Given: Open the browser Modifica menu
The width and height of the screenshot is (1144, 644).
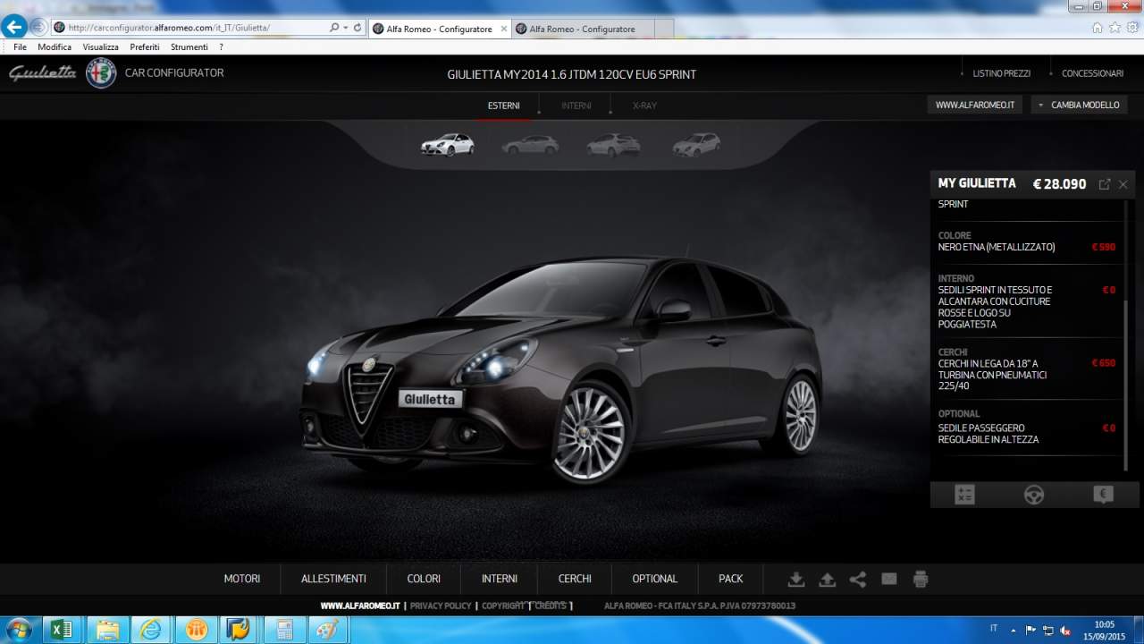Looking at the screenshot, I should click(x=55, y=47).
